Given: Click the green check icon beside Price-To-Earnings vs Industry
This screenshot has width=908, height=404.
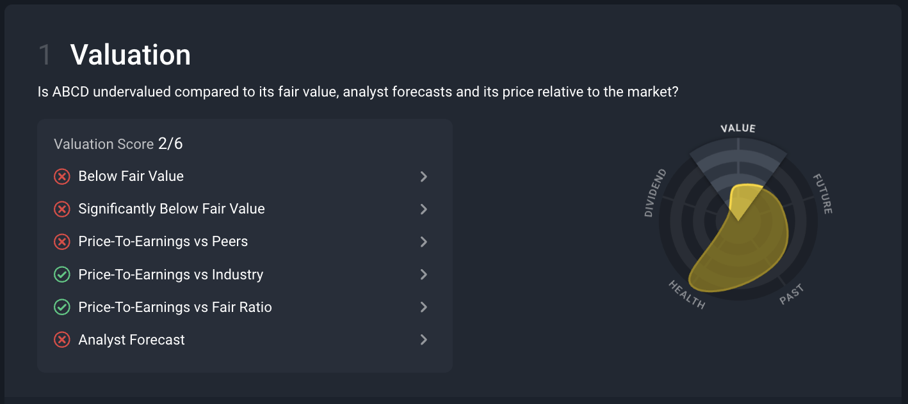Looking at the screenshot, I should 62,275.
